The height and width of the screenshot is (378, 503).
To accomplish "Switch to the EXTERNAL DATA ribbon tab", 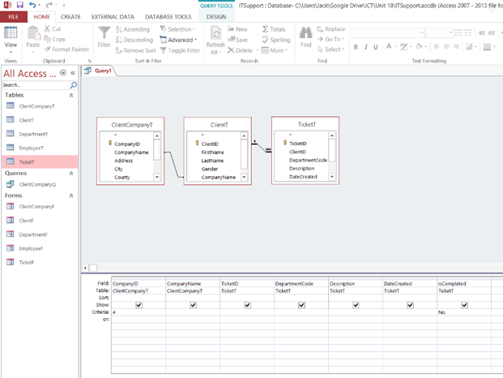I will (113, 17).
